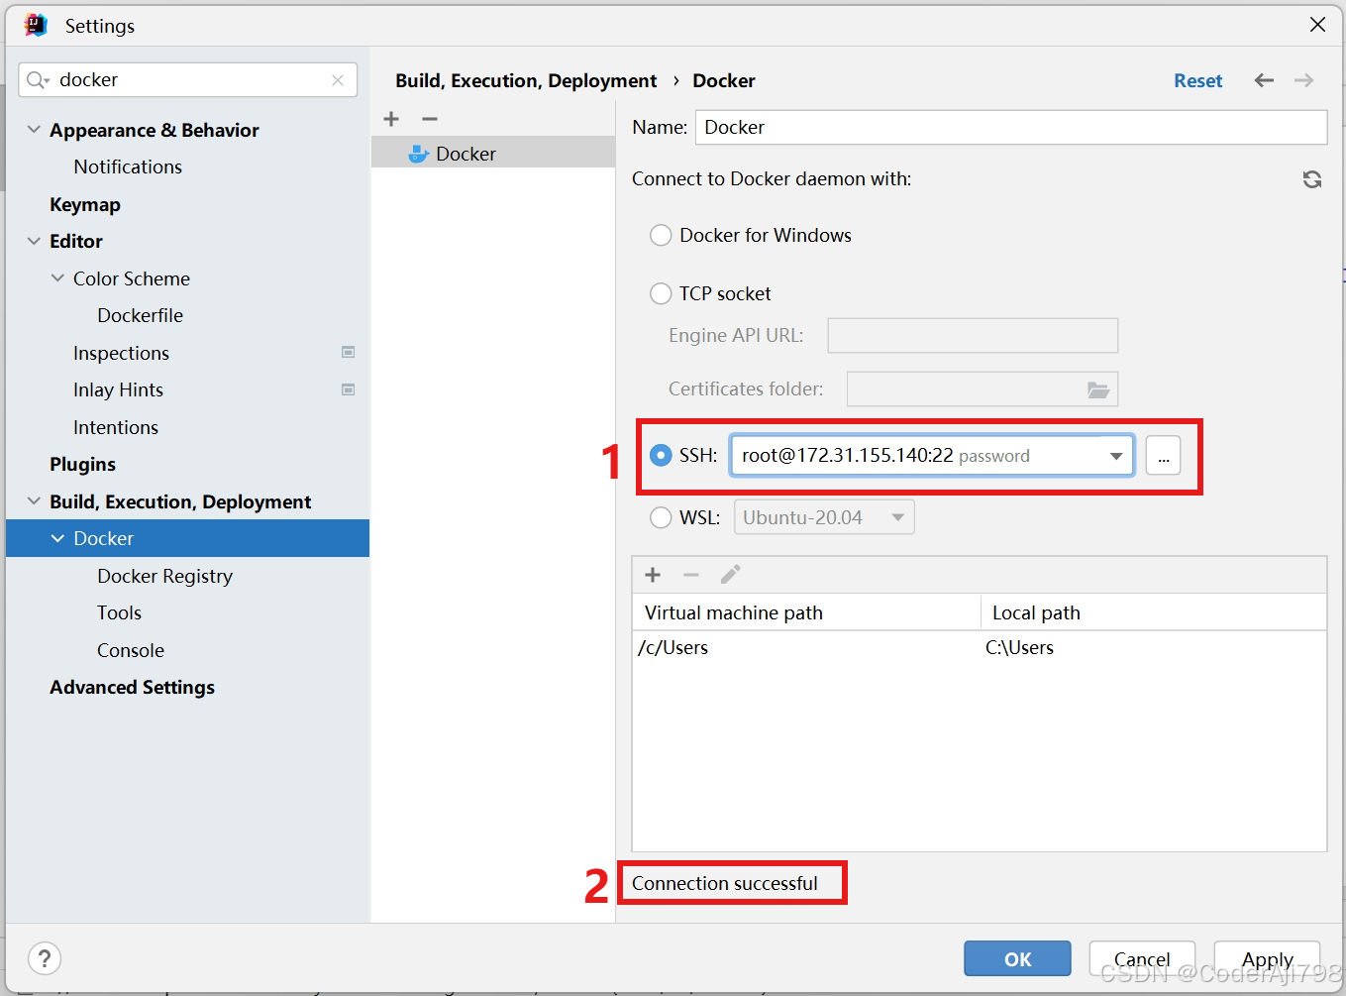Click the settings search field
The width and height of the screenshot is (1346, 996).
coord(188,80)
